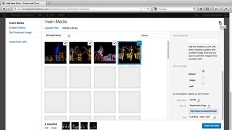This screenshot has height=130, width=232.
Task: Select the default link target radio
Action: (x=203, y=71)
